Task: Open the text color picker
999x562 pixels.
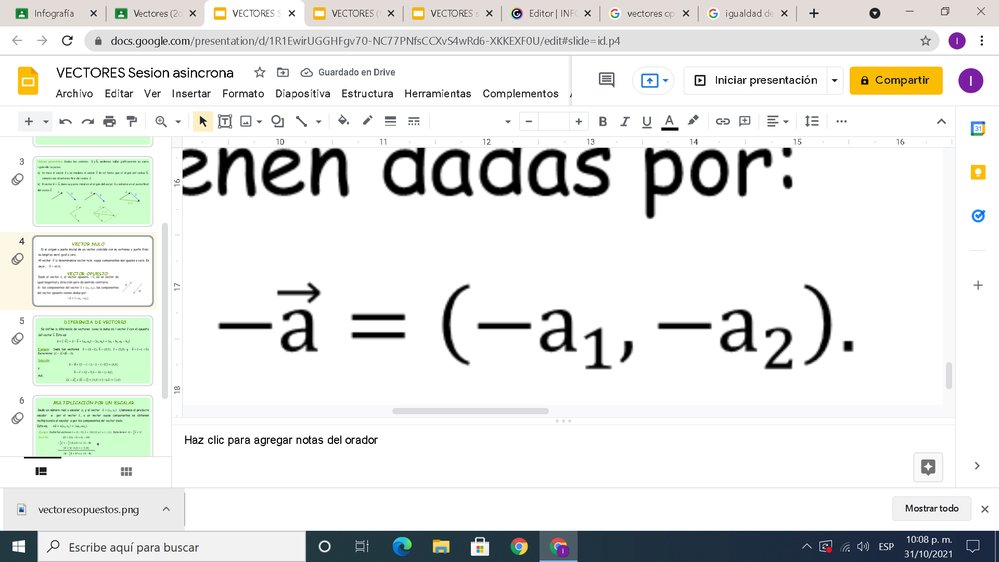Action: [670, 121]
